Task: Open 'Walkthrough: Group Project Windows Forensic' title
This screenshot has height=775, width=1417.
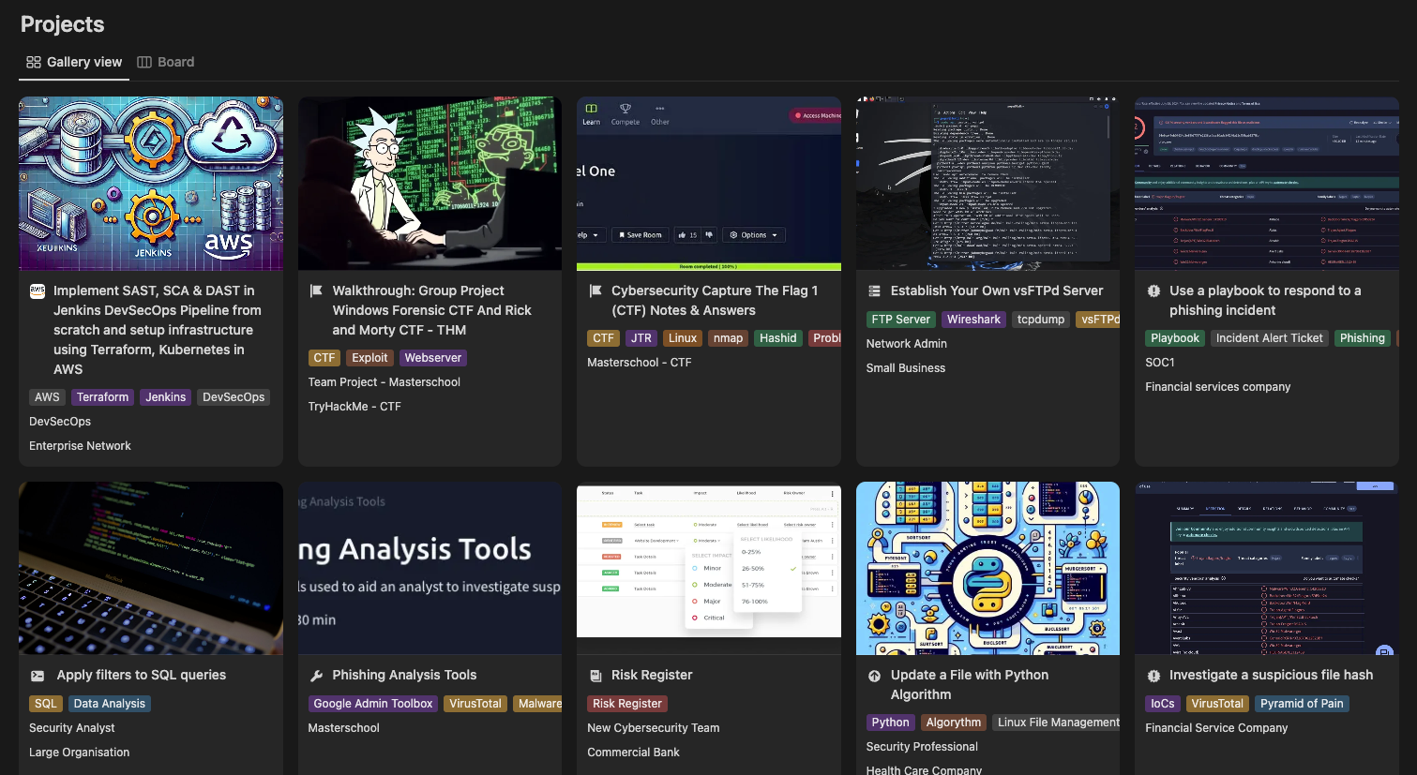Action: pos(432,310)
